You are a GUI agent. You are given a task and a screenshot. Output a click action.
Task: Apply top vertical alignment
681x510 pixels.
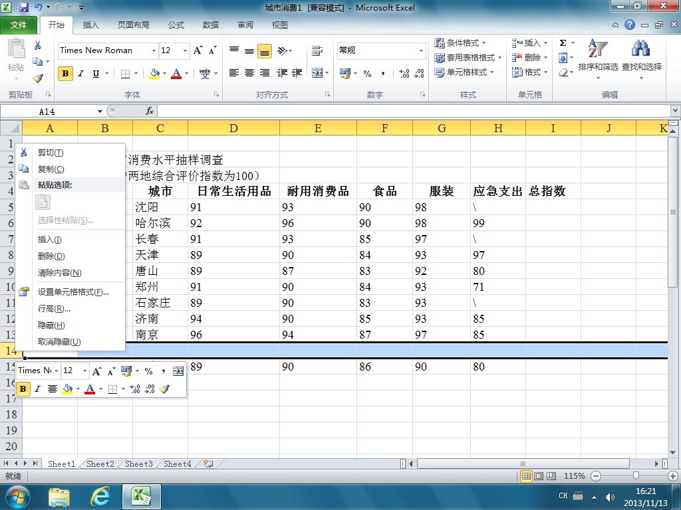click(x=234, y=50)
